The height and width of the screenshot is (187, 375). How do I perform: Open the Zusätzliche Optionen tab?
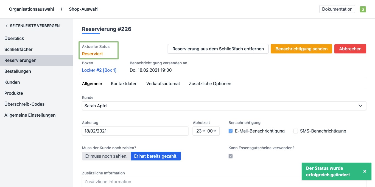210,84
